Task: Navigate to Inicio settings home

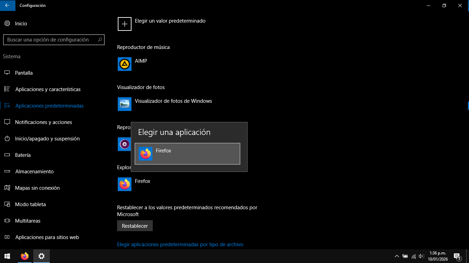Action: tap(21, 24)
